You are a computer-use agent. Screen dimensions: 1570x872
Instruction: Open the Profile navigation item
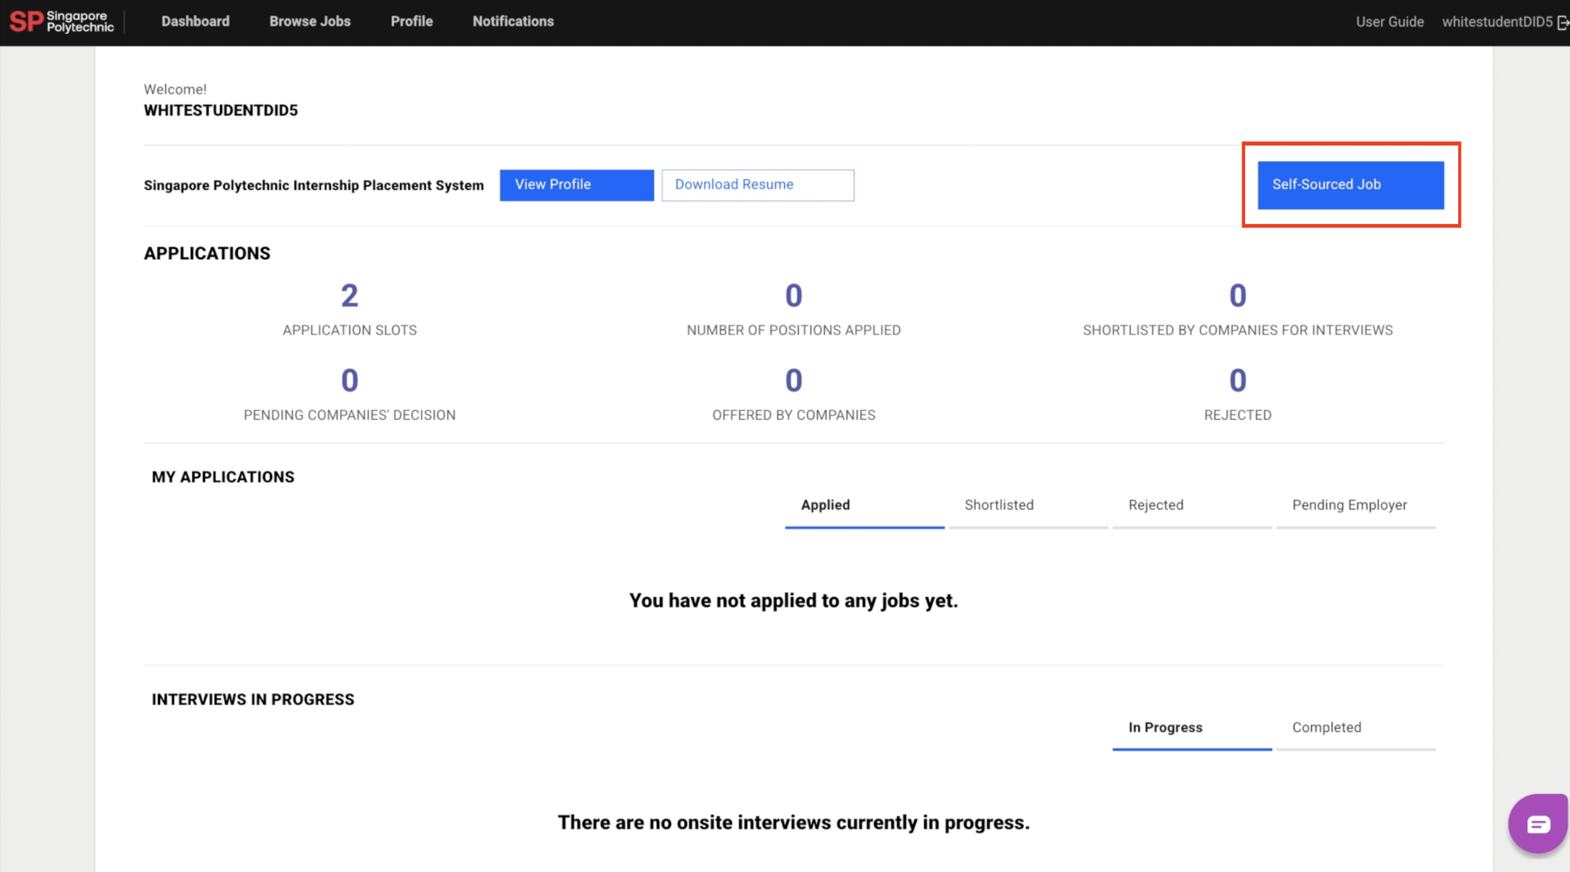point(412,21)
